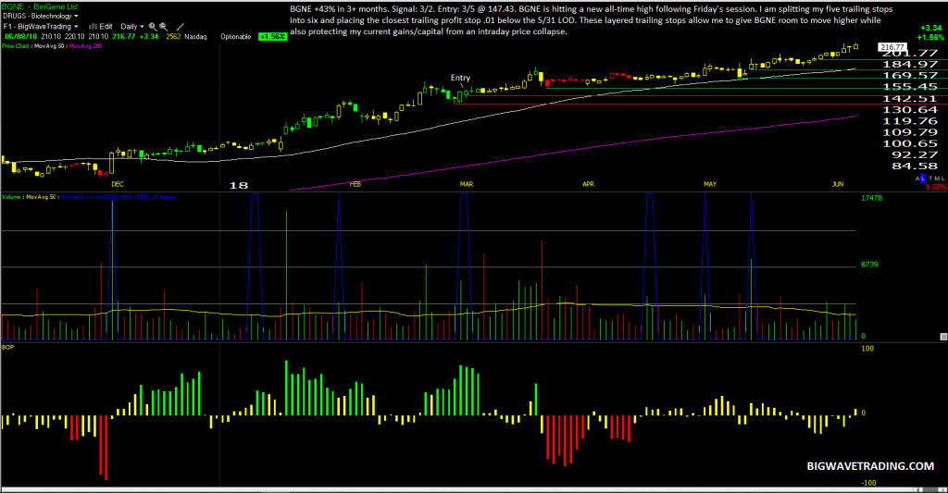Click the zoom in magnifier icon
948x493 pixels.
point(153,27)
